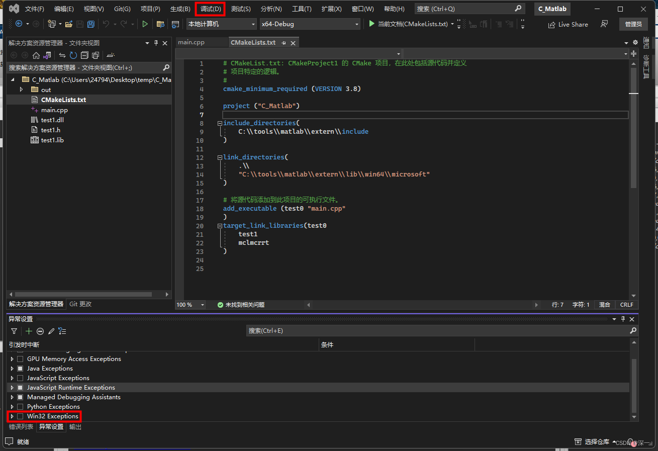Image resolution: width=658 pixels, height=451 pixels.
Task: Toggle the Managed Debugging Assistants checkbox
Action: coord(20,397)
